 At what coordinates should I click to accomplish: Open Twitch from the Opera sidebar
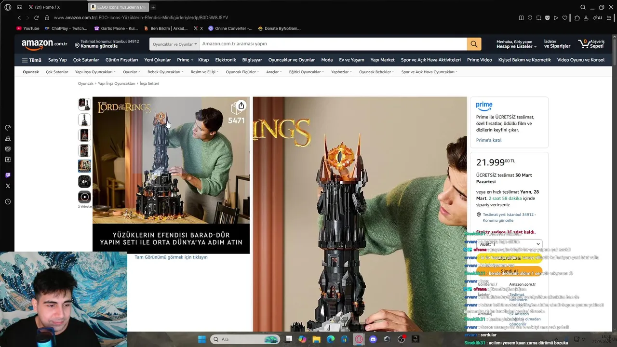click(8, 175)
